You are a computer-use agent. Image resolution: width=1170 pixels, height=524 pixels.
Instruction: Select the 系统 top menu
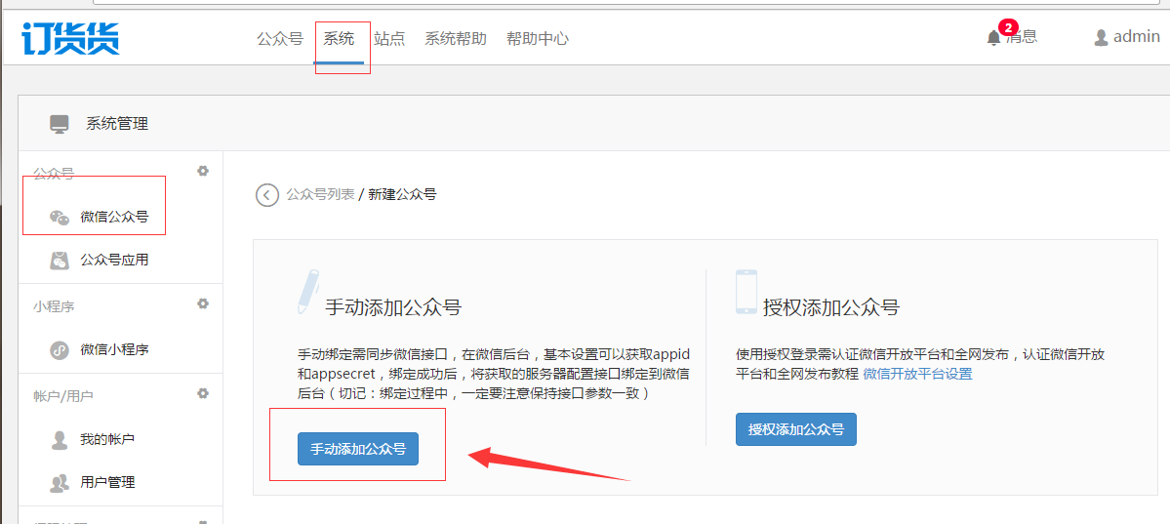click(339, 38)
